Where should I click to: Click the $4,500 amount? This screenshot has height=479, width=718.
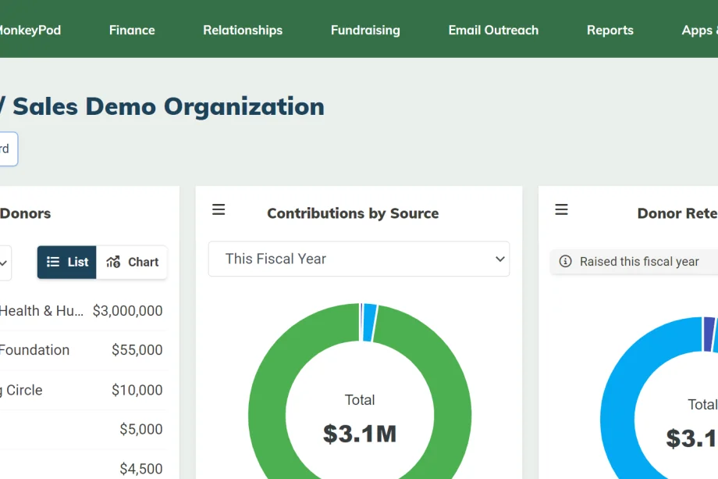141,469
